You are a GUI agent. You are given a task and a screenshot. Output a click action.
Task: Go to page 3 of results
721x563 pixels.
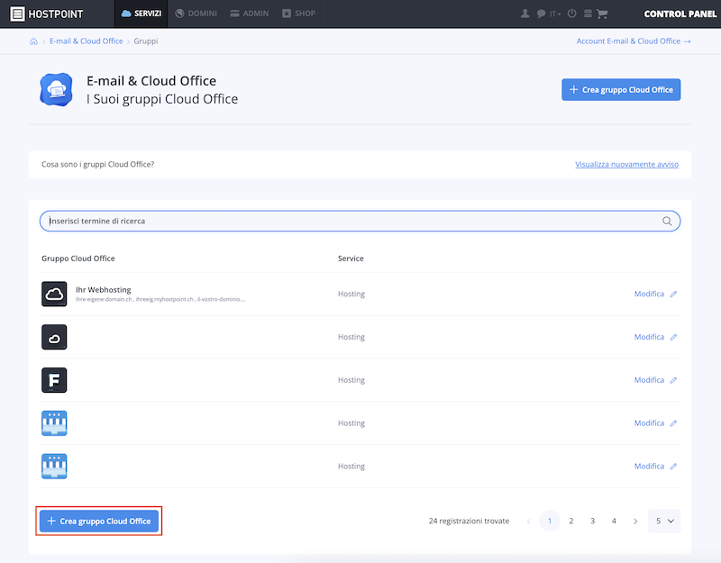(x=592, y=521)
